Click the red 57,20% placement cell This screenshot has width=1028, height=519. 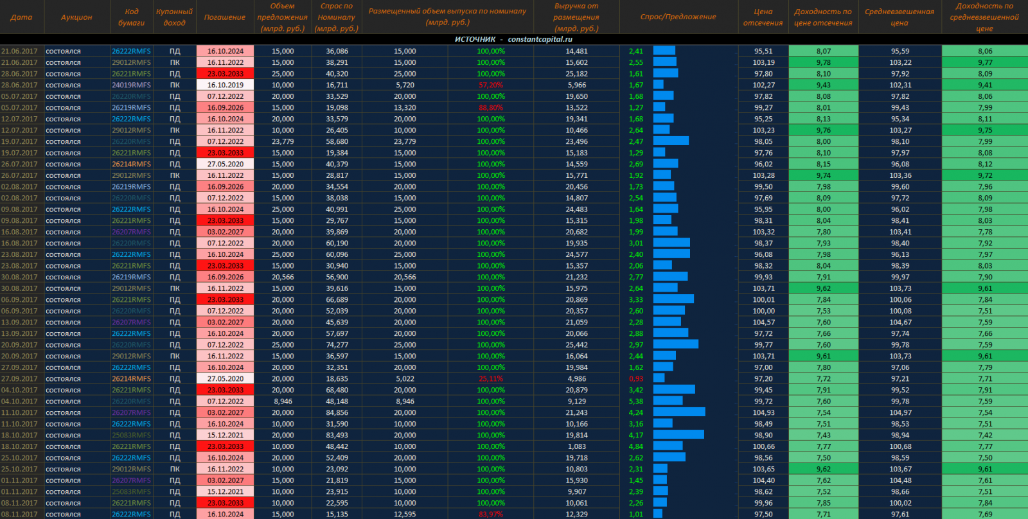(491, 85)
